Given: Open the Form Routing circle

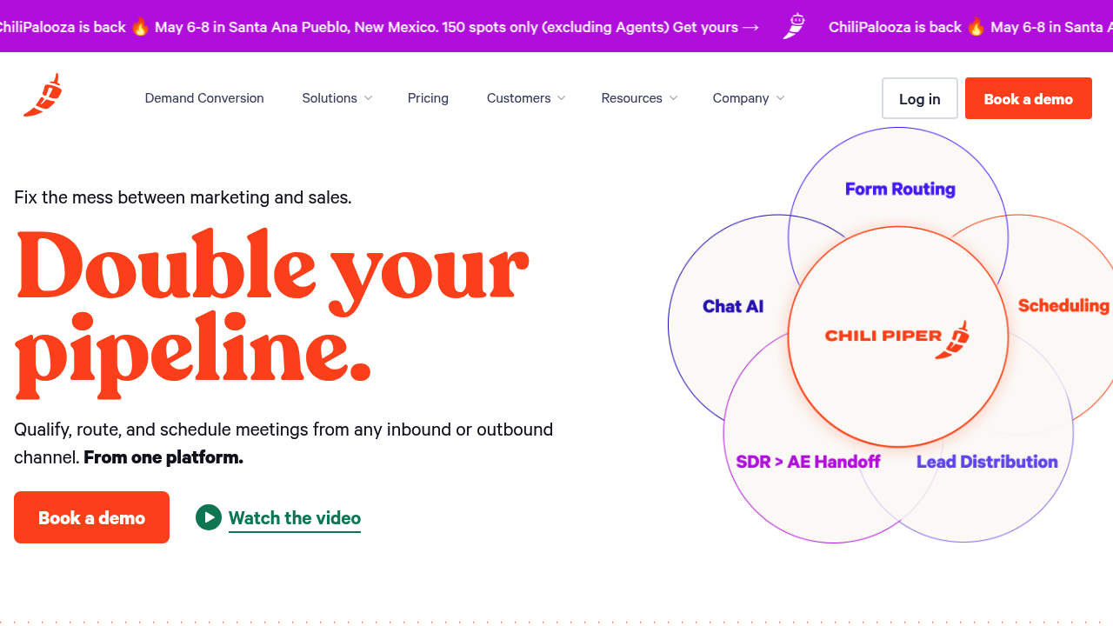Looking at the screenshot, I should coord(899,189).
